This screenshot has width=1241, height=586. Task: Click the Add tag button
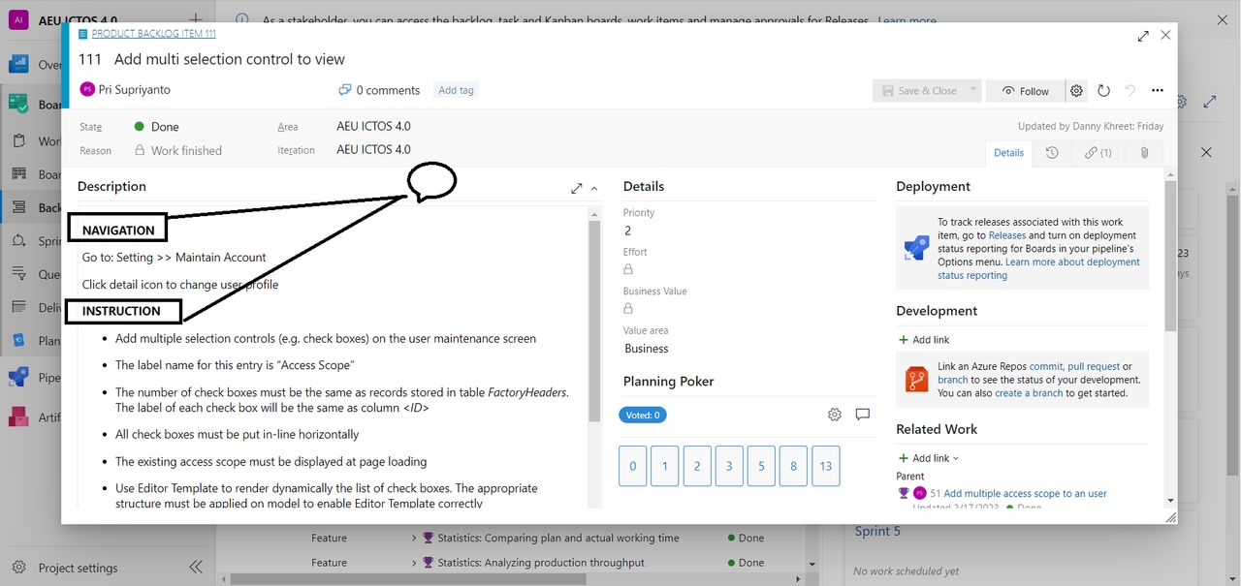point(456,90)
